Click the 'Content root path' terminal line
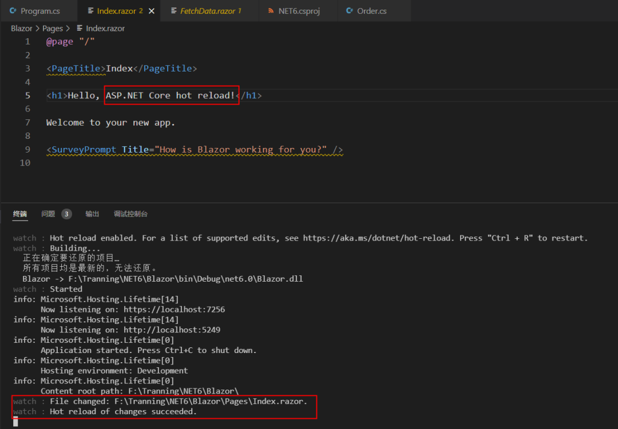Image resolution: width=618 pixels, height=429 pixels. [x=140, y=391]
